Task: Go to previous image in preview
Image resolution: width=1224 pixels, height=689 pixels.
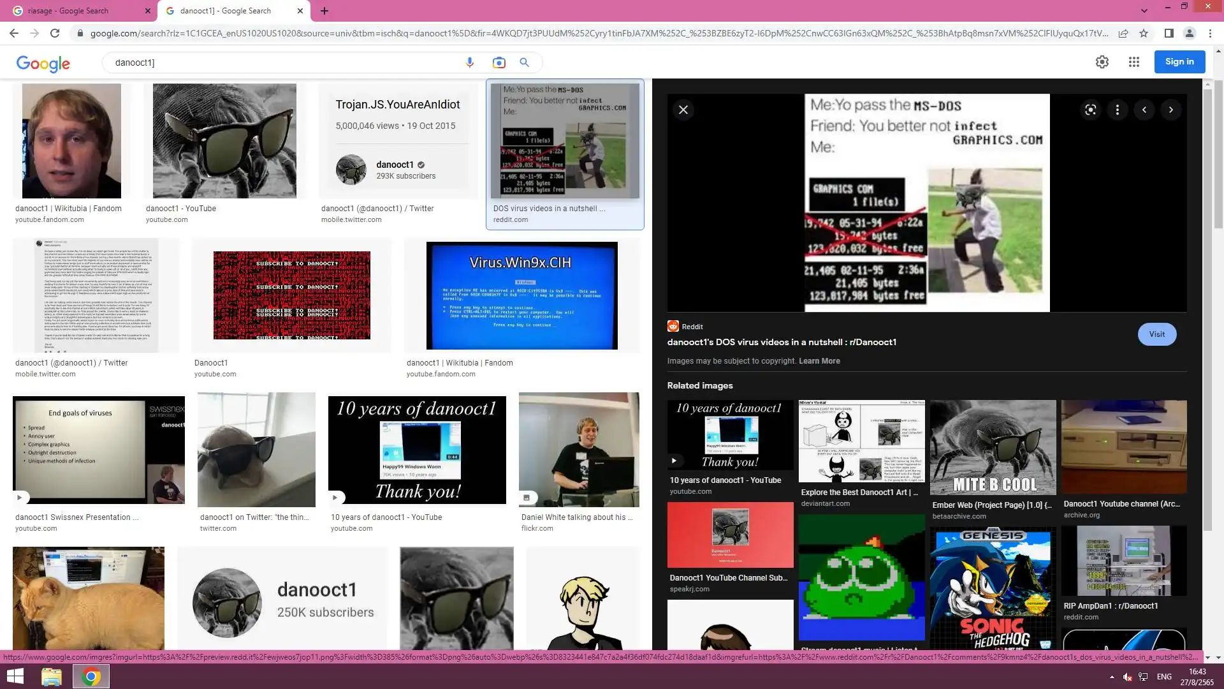Action: click(x=1144, y=110)
